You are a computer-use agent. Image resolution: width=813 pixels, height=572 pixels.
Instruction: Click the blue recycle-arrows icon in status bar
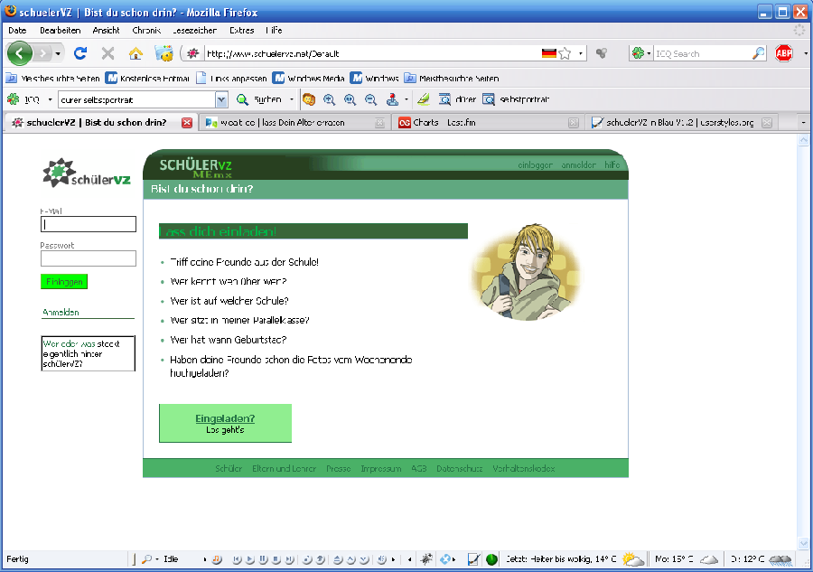444,559
